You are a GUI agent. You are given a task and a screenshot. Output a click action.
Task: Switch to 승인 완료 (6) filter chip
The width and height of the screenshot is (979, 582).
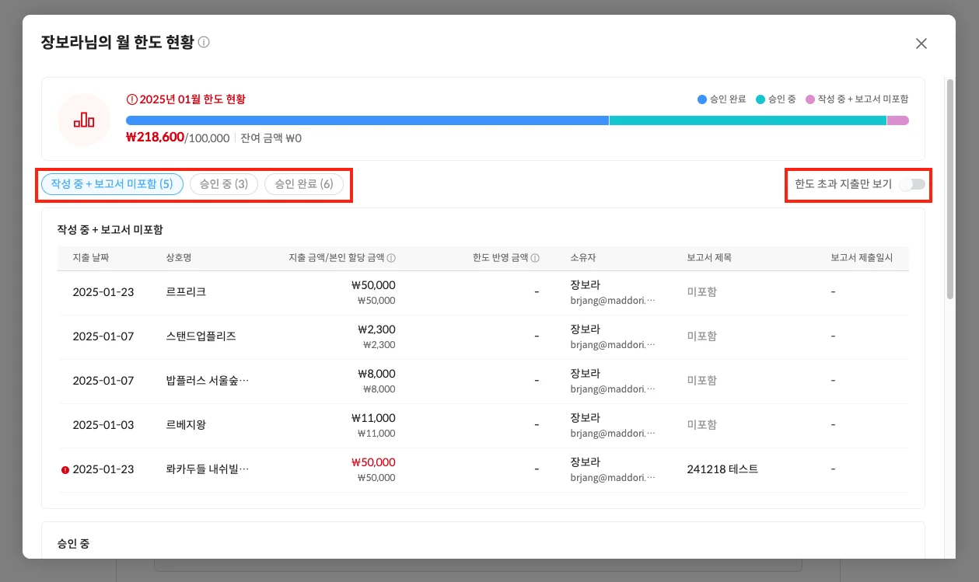(x=303, y=184)
